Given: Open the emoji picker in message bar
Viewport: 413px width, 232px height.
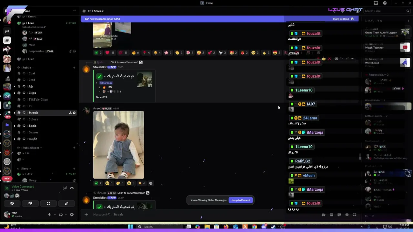Looking at the screenshot, I should coord(347,215).
